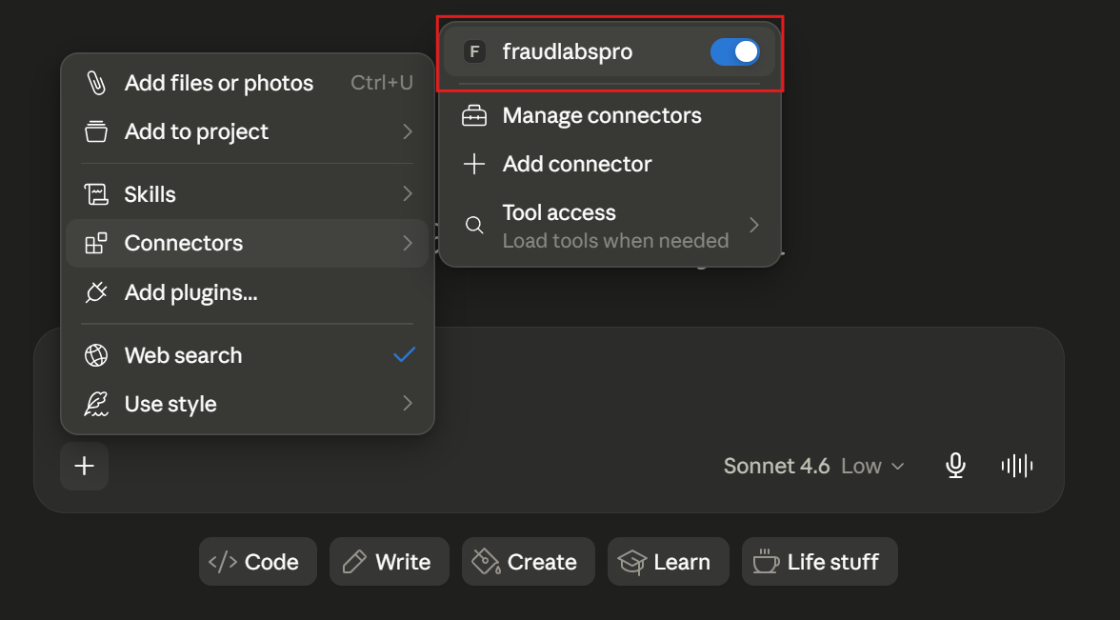
Task: Open voice mode with the waveform icon
Action: pyautogui.click(x=1017, y=466)
